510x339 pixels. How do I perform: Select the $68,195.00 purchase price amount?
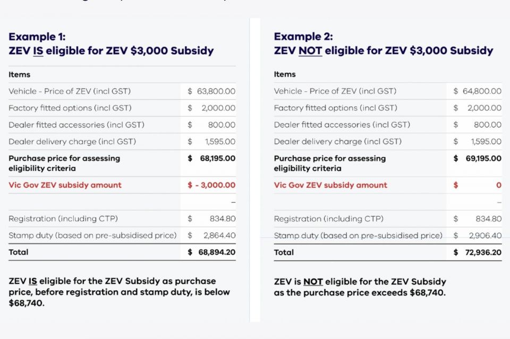pyautogui.click(x=211, y=159)
